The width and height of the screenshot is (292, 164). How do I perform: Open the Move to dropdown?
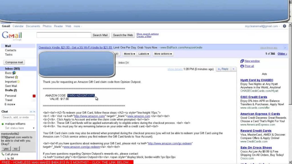click(x=129, y=54)
